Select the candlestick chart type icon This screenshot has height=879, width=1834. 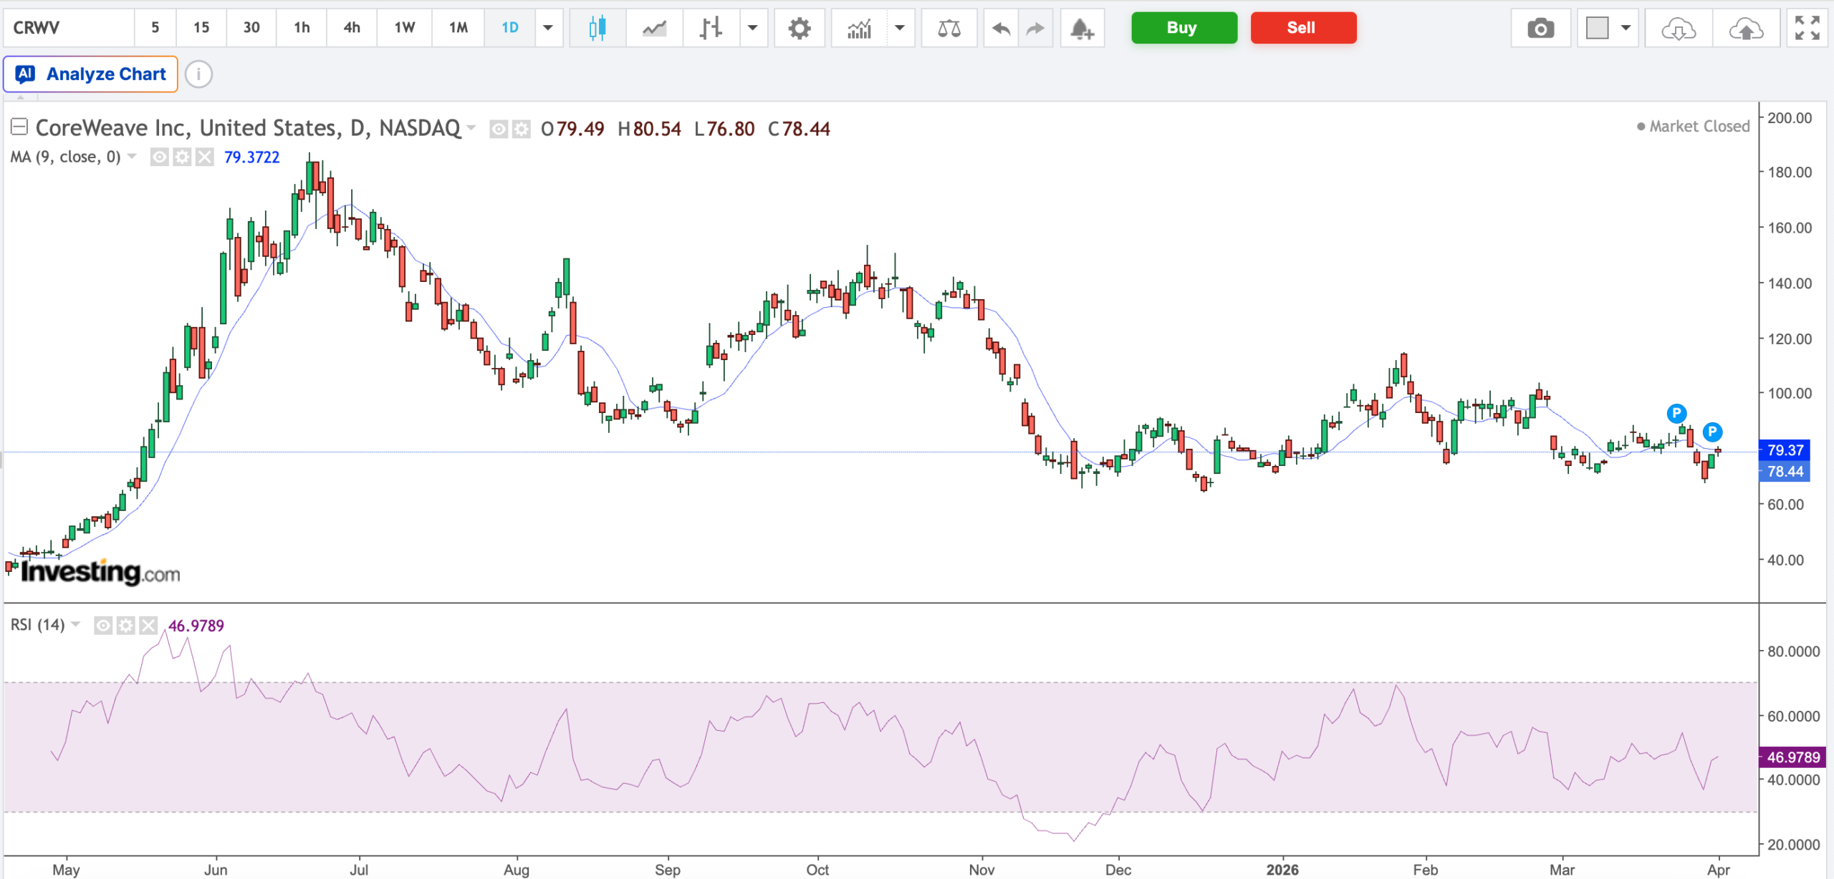[597, 28]
